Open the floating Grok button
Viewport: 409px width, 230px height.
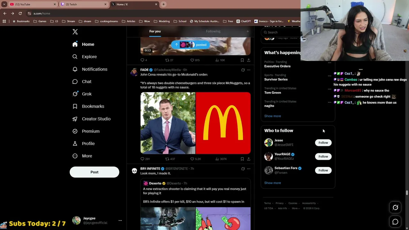(395, 208)
